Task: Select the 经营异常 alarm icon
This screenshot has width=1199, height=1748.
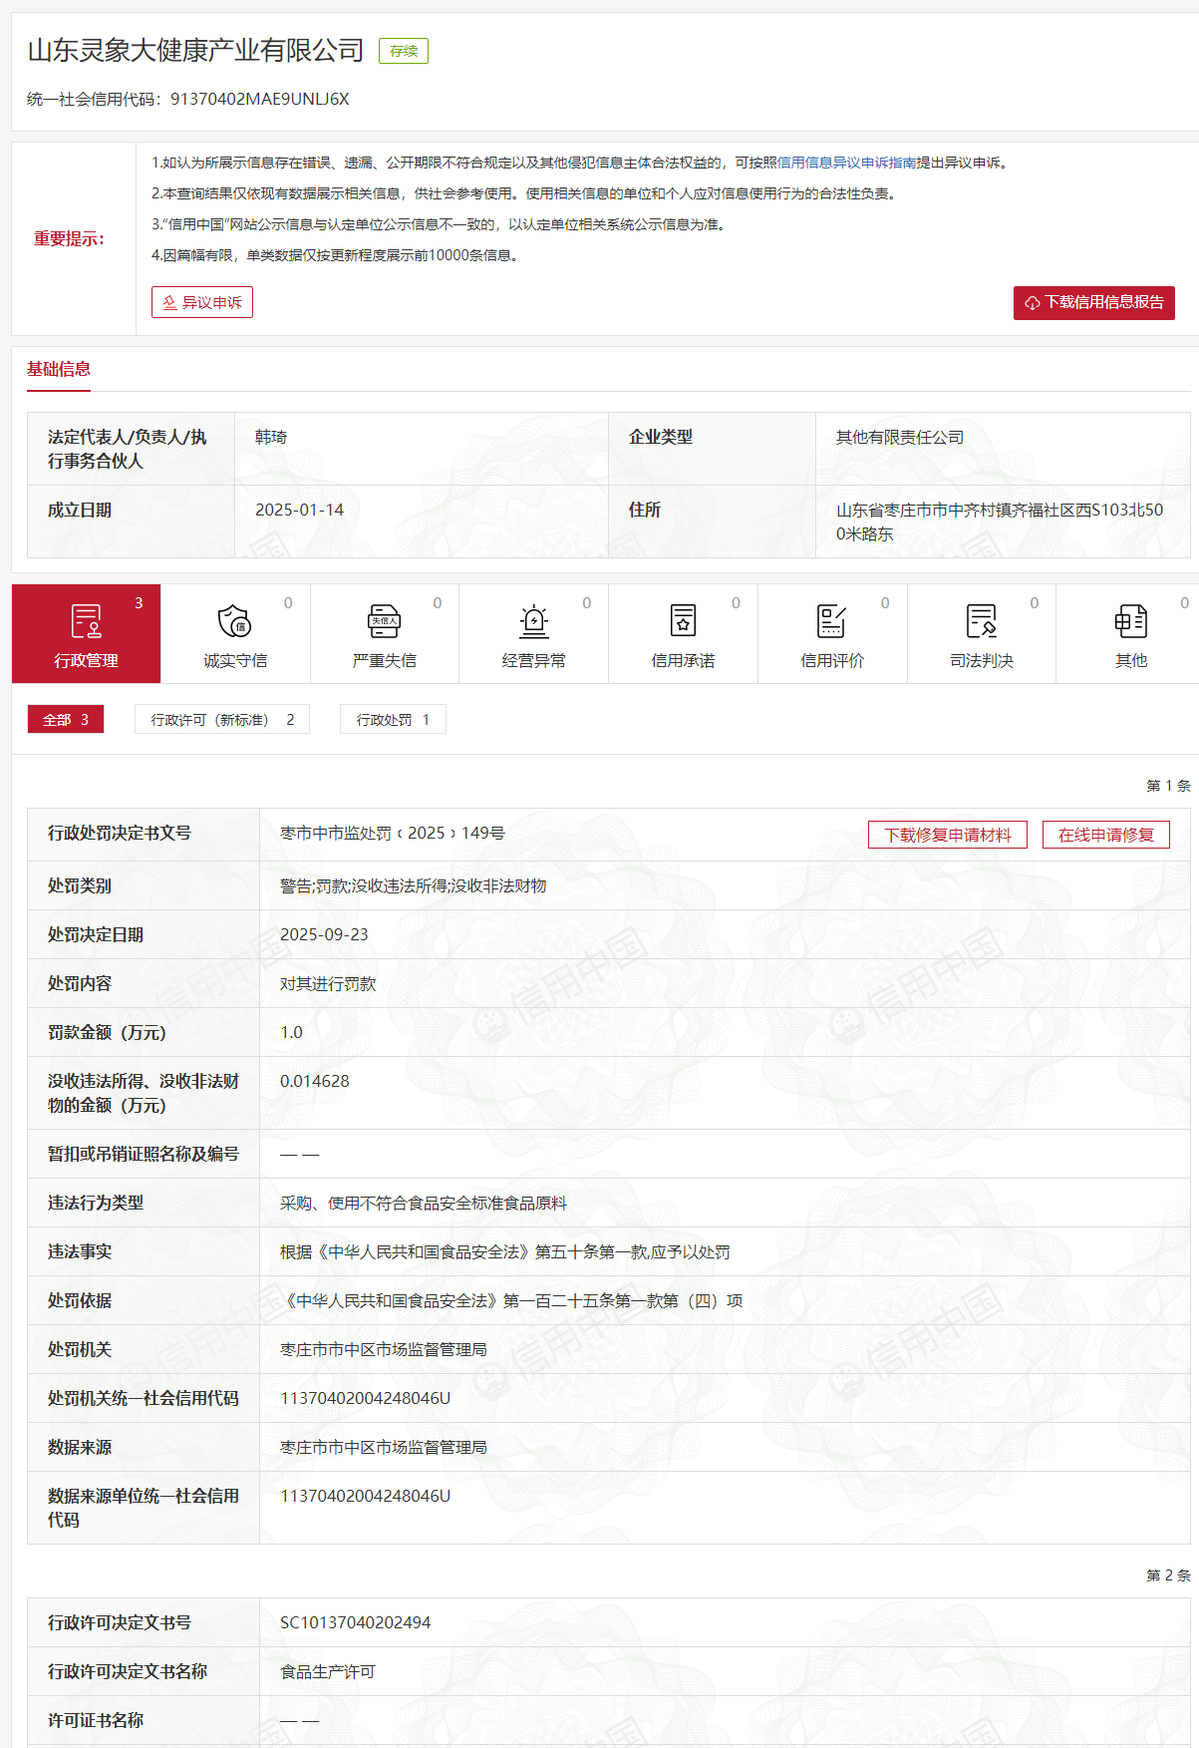Action: (534, 621)
